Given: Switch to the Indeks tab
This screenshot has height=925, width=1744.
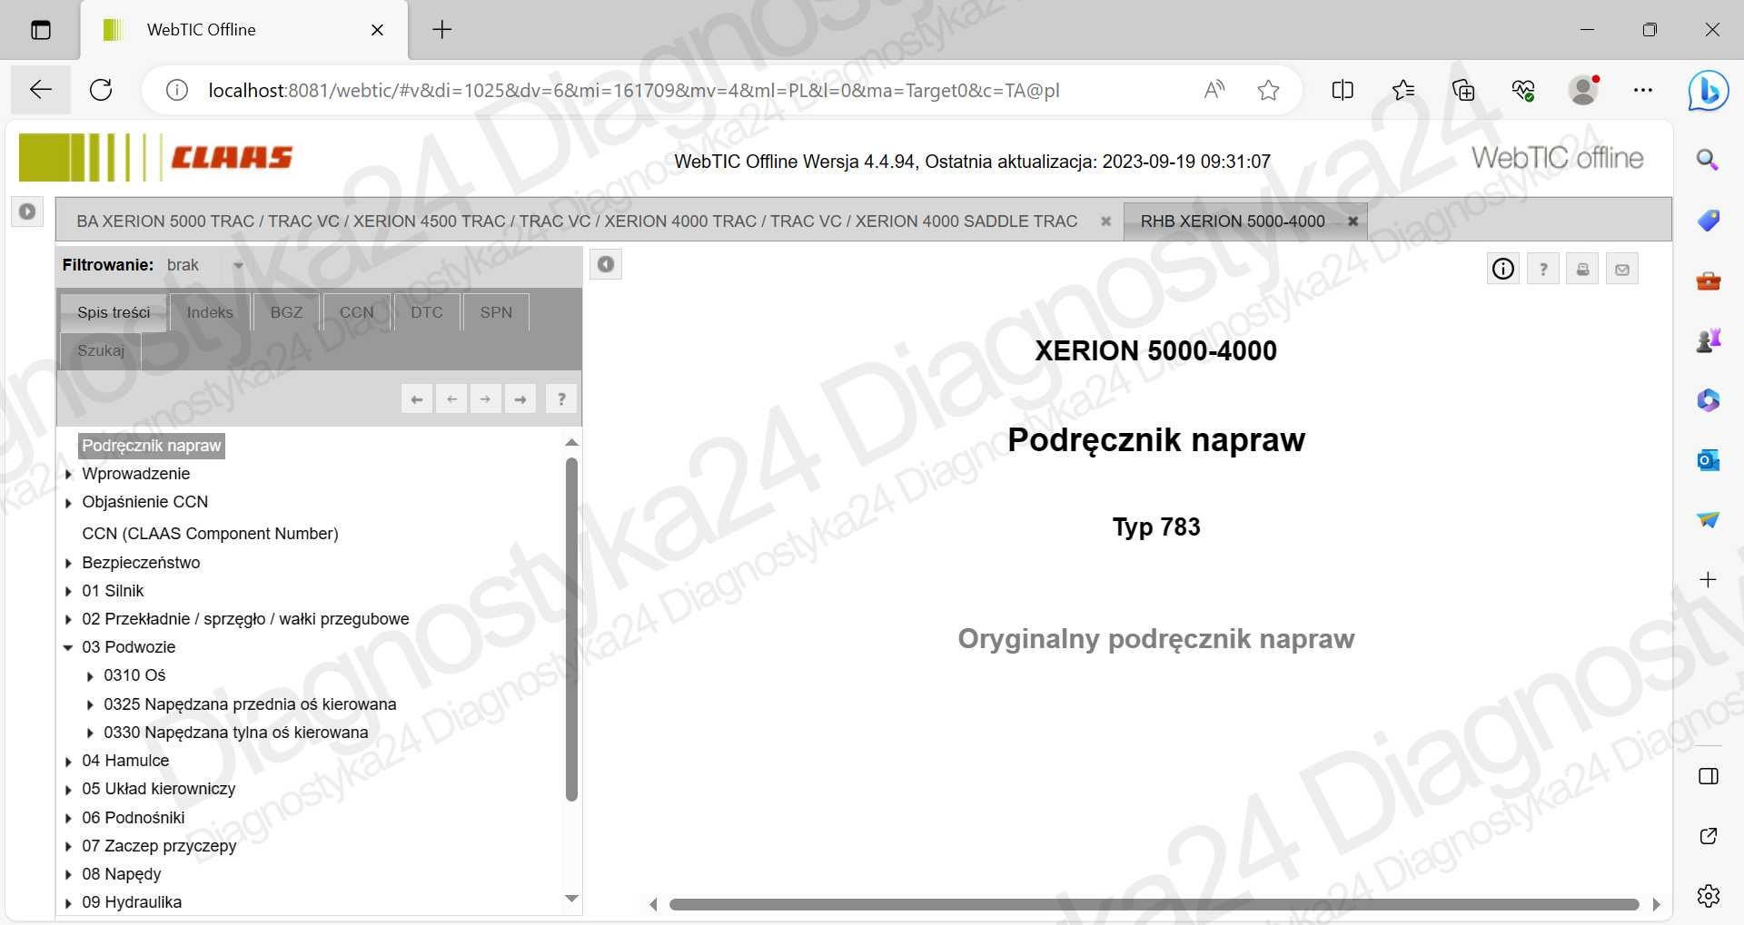Looking at the screenshot, I should [x=210, y=312].
